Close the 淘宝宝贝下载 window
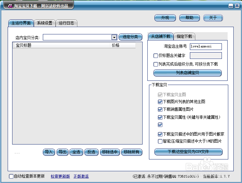The width and height of the screenshot is (242, 183). [x=237, y=6]
